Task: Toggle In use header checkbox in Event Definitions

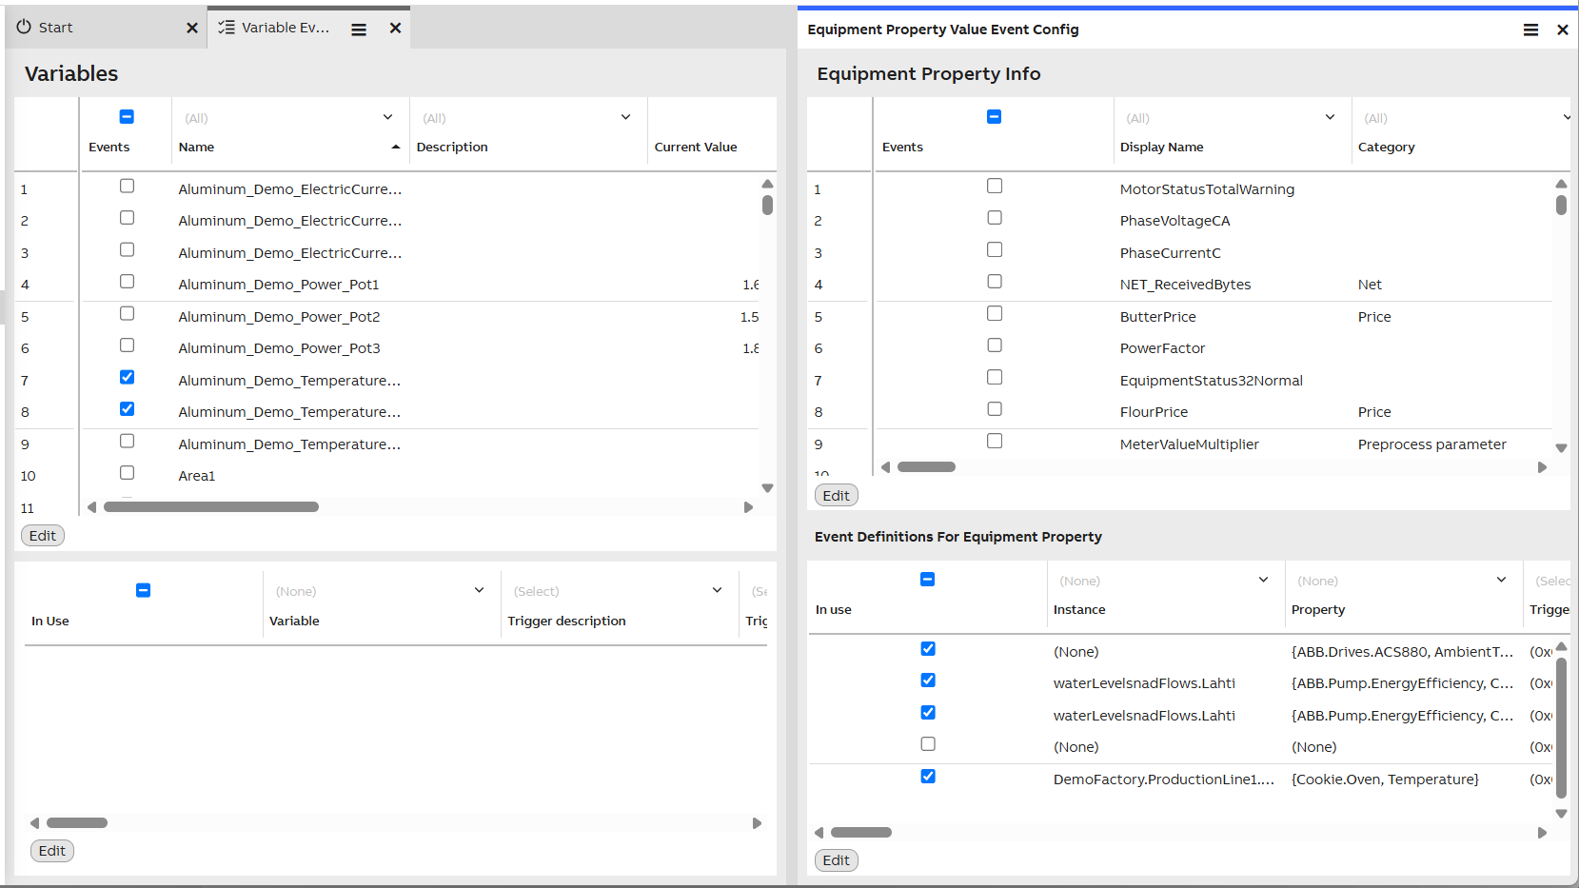Action: tap(927, 580)
